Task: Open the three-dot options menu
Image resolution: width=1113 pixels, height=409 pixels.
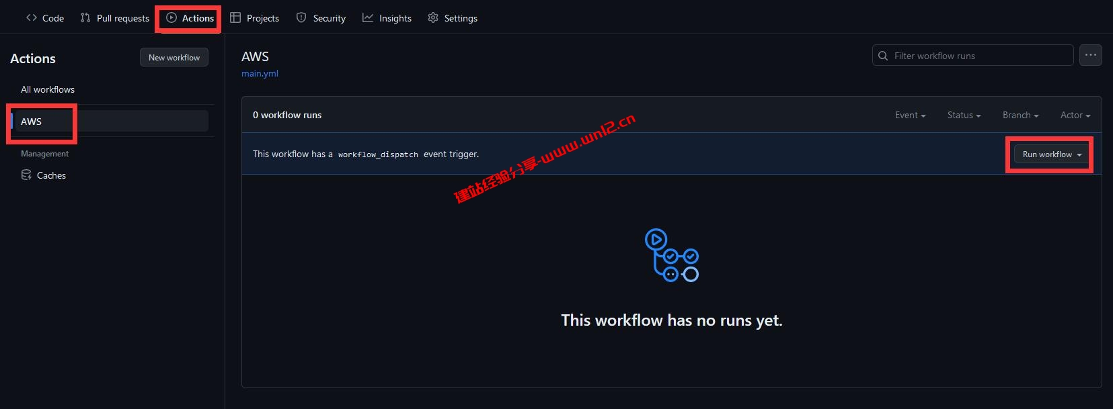Action: 1090,55
